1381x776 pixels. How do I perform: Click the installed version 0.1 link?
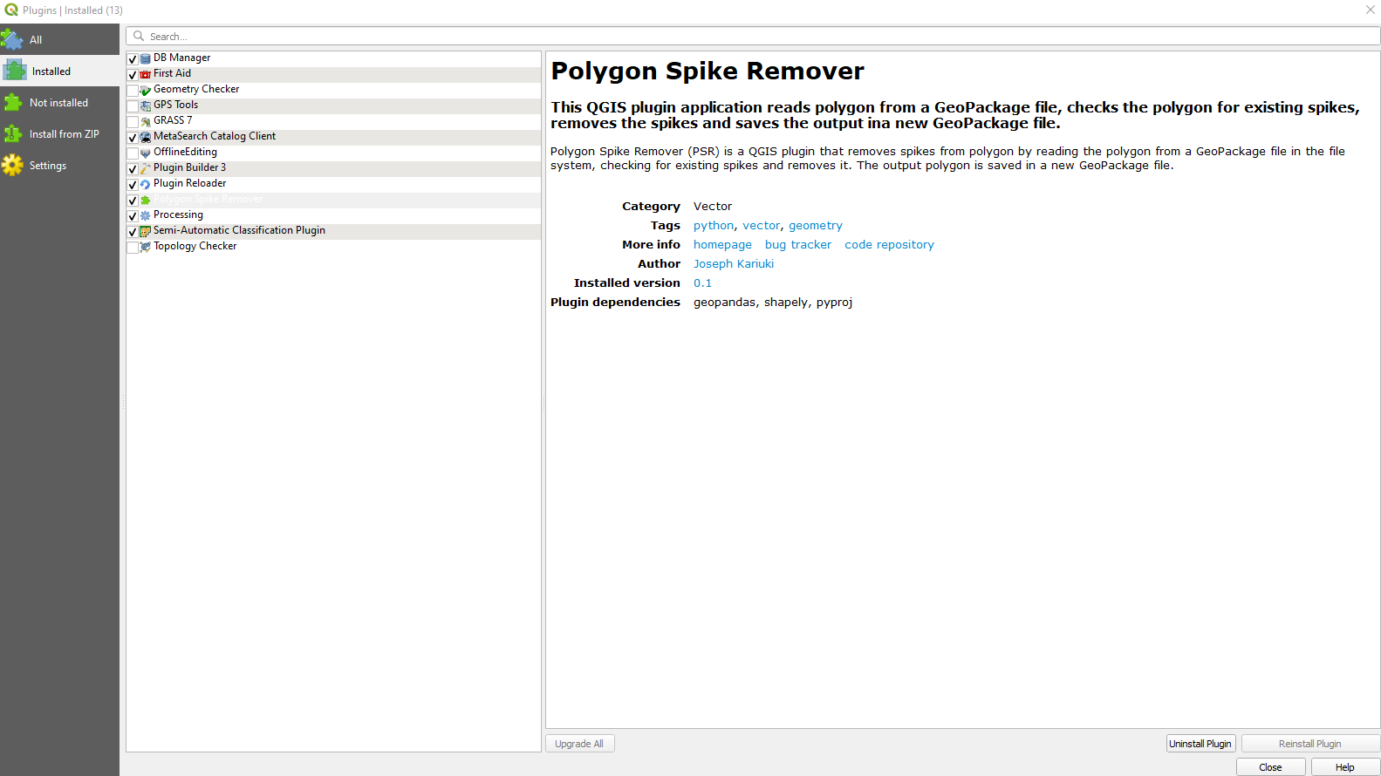[702, 283]
